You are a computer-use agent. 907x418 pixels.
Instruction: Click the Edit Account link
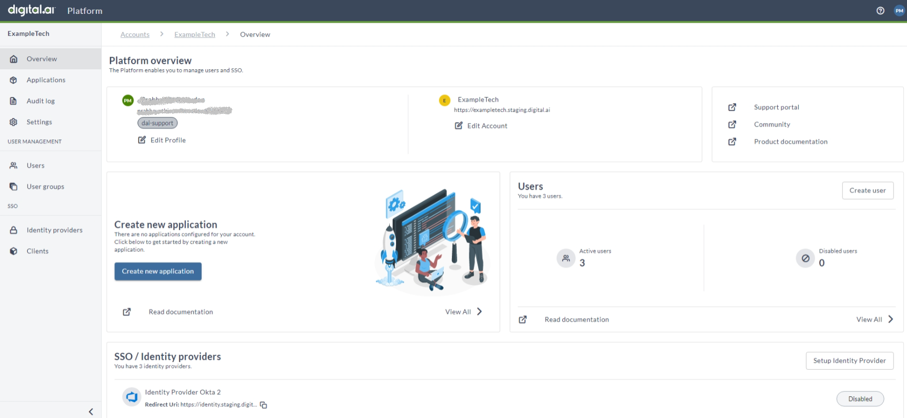(487, 126)
